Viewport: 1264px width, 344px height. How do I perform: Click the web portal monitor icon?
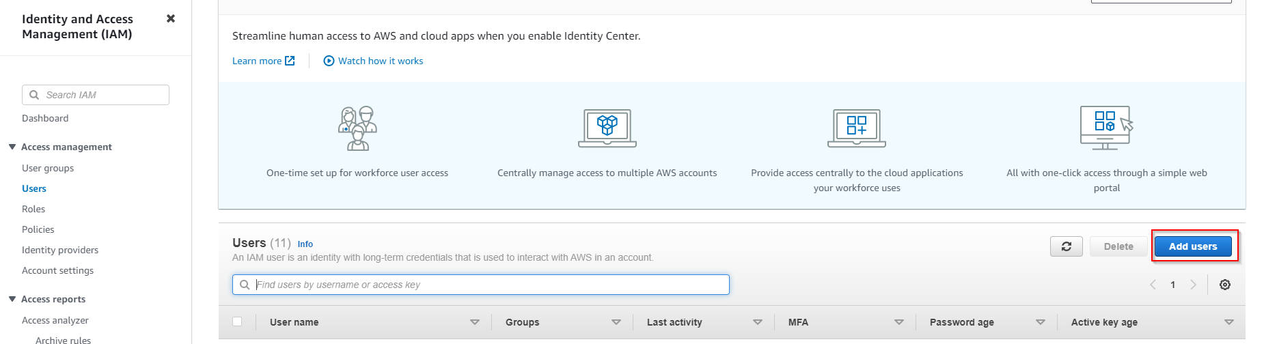click(1106, 128)
